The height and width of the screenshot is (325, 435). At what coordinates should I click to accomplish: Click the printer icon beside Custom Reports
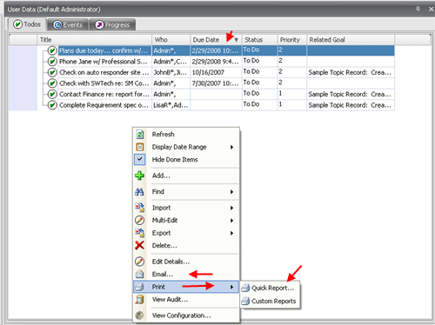(x=245, y=301)
